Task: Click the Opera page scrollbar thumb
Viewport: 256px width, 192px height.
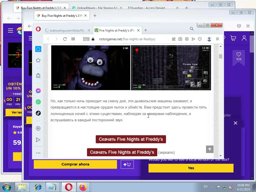Action: [x=220, y=56]
